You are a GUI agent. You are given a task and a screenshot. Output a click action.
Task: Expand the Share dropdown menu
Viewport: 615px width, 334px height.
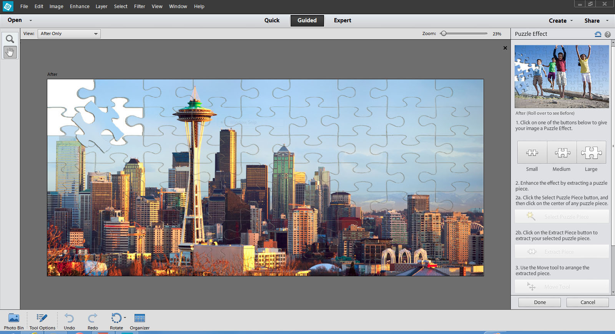click(596, 21)
